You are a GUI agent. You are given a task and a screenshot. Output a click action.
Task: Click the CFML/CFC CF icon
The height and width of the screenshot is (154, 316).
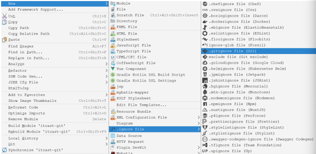tap(113, 57)
